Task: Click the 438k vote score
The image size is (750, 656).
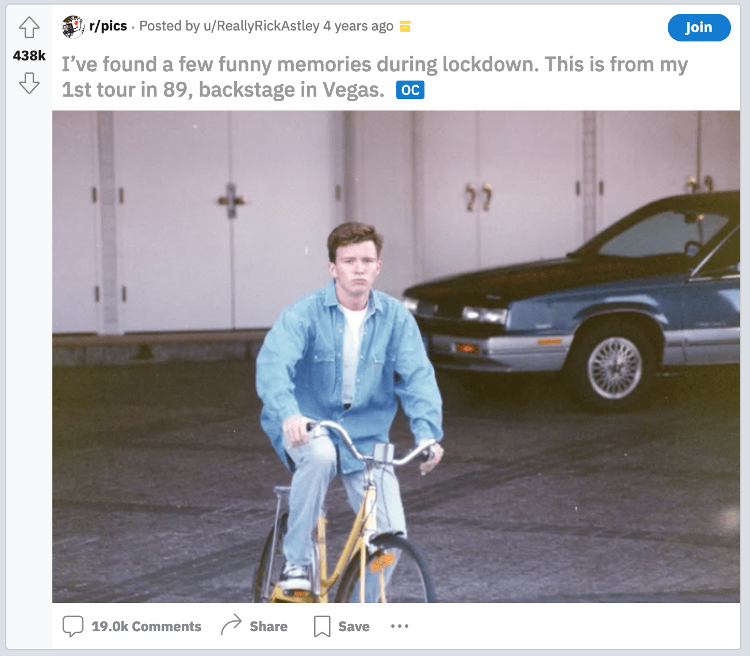Action: (29, 56)
